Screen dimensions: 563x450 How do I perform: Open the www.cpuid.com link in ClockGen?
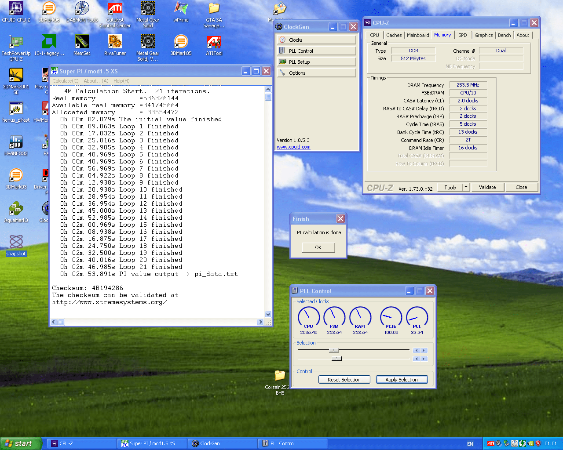(x=293, y=147)
